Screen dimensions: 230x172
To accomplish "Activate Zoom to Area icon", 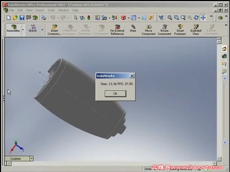I will pos(176,18).
